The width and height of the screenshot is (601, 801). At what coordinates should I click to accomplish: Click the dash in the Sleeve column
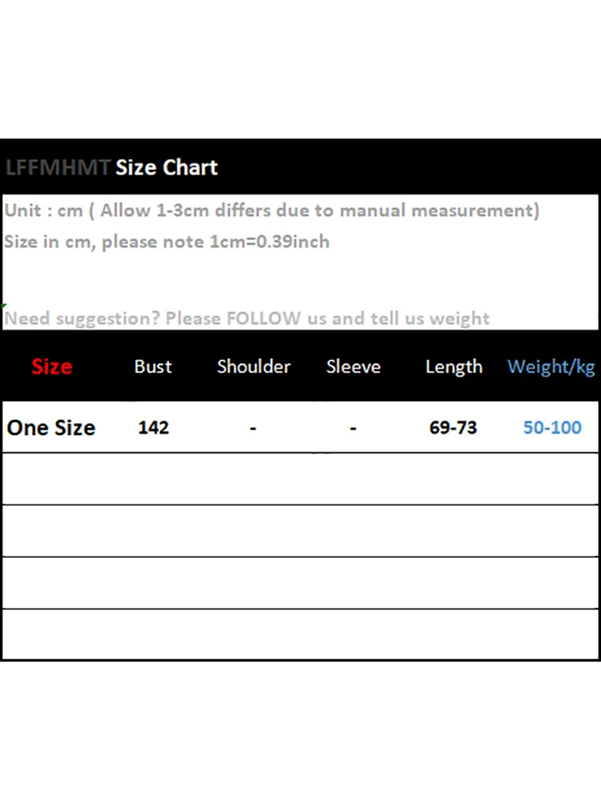[x=353, y=429]
